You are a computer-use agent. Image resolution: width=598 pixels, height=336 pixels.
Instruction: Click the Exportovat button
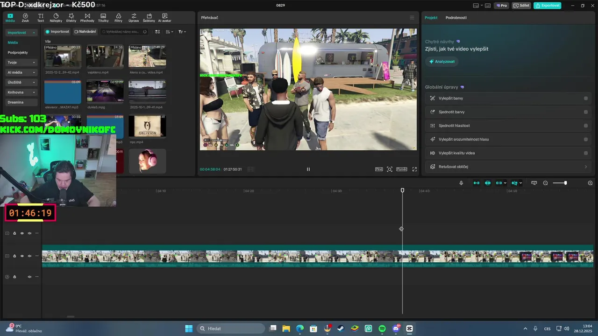[x=548, y=6]
